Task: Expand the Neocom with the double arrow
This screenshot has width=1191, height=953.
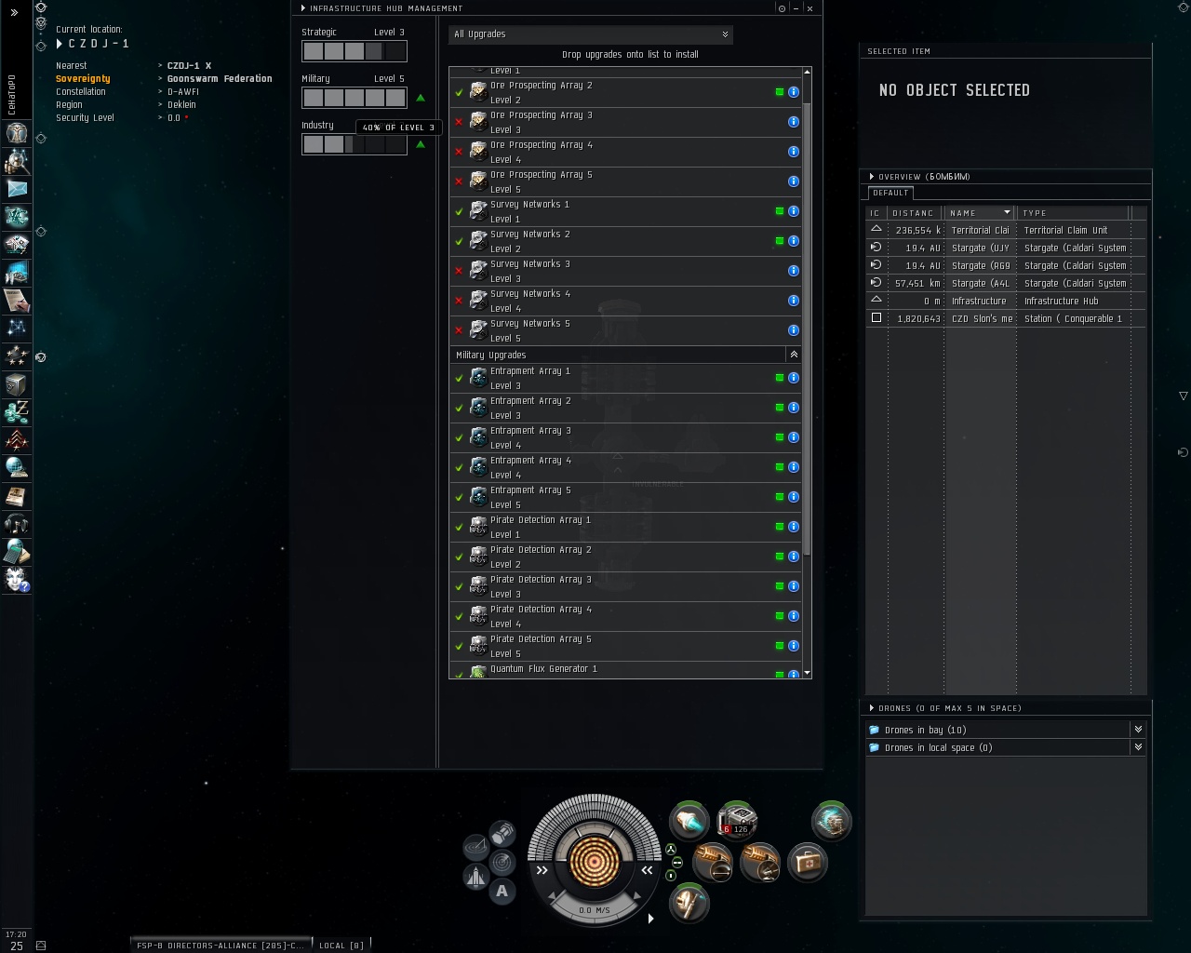Action: pyautogui.click(x=14, y=12)
